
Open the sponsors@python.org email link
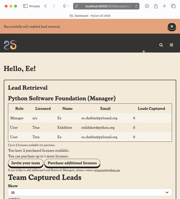pos(107,170)
